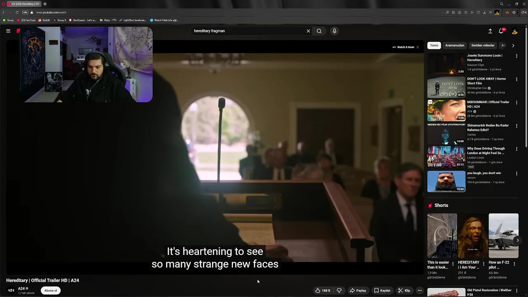Clear the search box with the X icon
This screenshot has width=528, height=297.
point(308,31)
